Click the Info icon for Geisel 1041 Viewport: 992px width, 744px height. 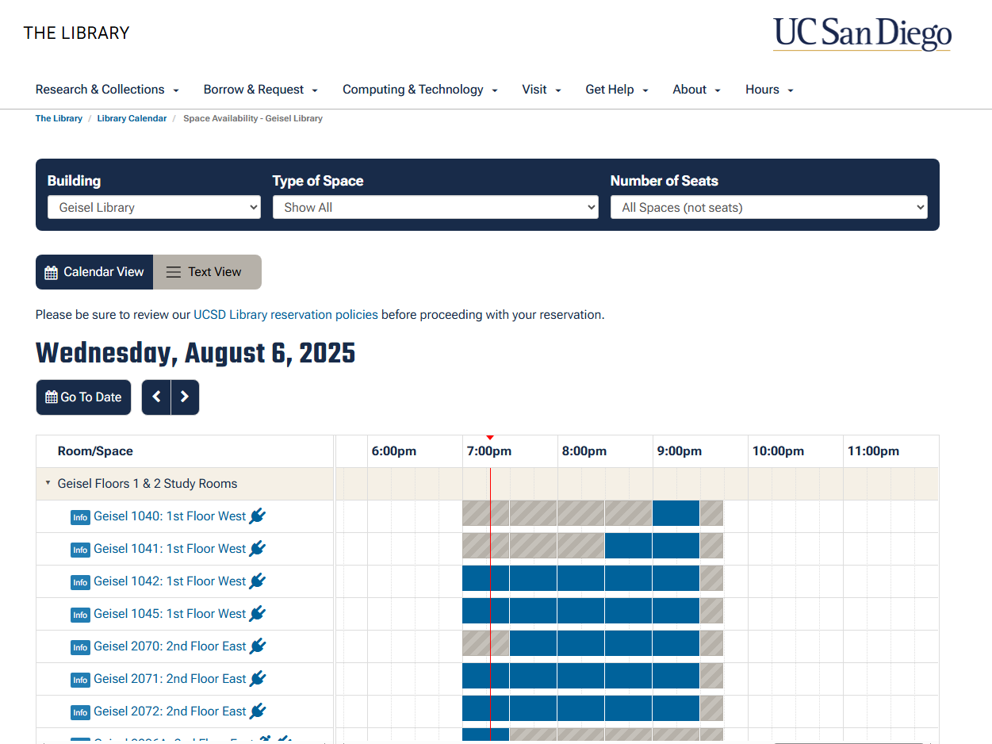[x=80, y=550]
